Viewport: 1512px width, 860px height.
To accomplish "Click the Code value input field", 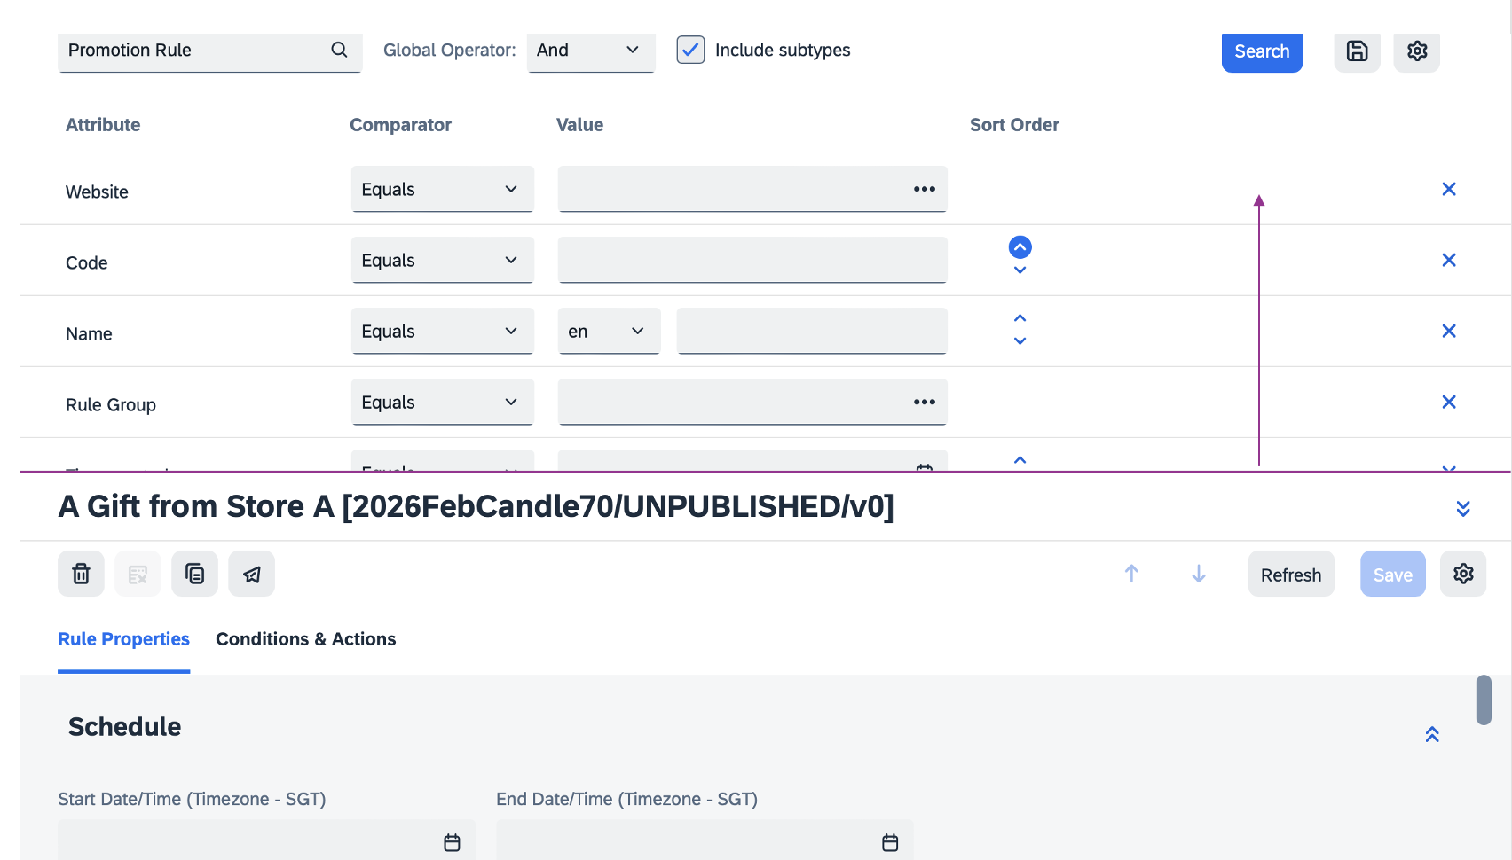I will click(752, 261).
